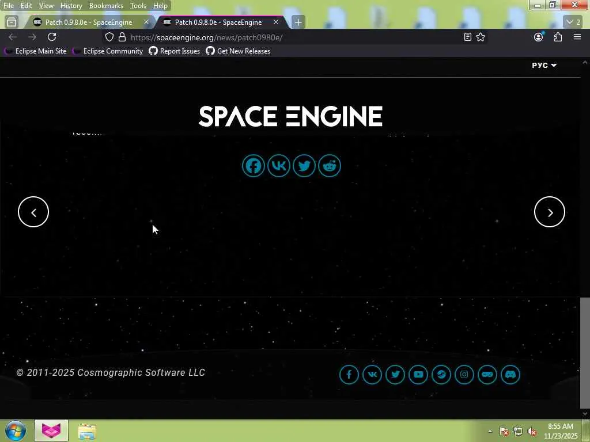Click the scrollbar down arrow

585,414
